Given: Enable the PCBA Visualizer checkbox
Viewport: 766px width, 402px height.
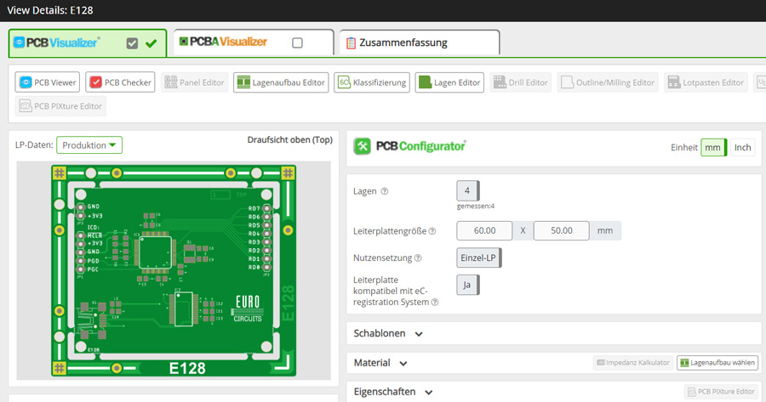Looking at the screenshot, I should (297, 43).
